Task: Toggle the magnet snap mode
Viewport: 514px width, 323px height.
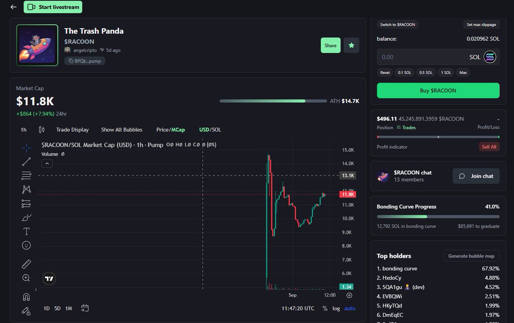Action: (26, 297)
